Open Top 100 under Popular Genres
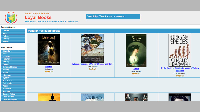 [13, 31]
